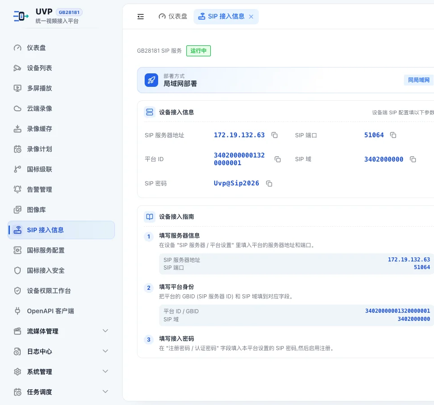The height and width of the screenshot is (405, 434).
Task: Open 国标级联 menu item
Action: (x=61, y=169)
